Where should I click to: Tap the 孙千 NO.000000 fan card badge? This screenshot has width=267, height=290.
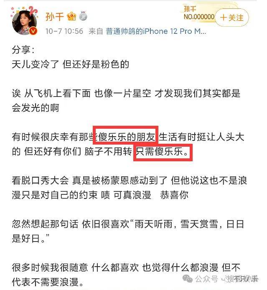(x=199, y=13)
